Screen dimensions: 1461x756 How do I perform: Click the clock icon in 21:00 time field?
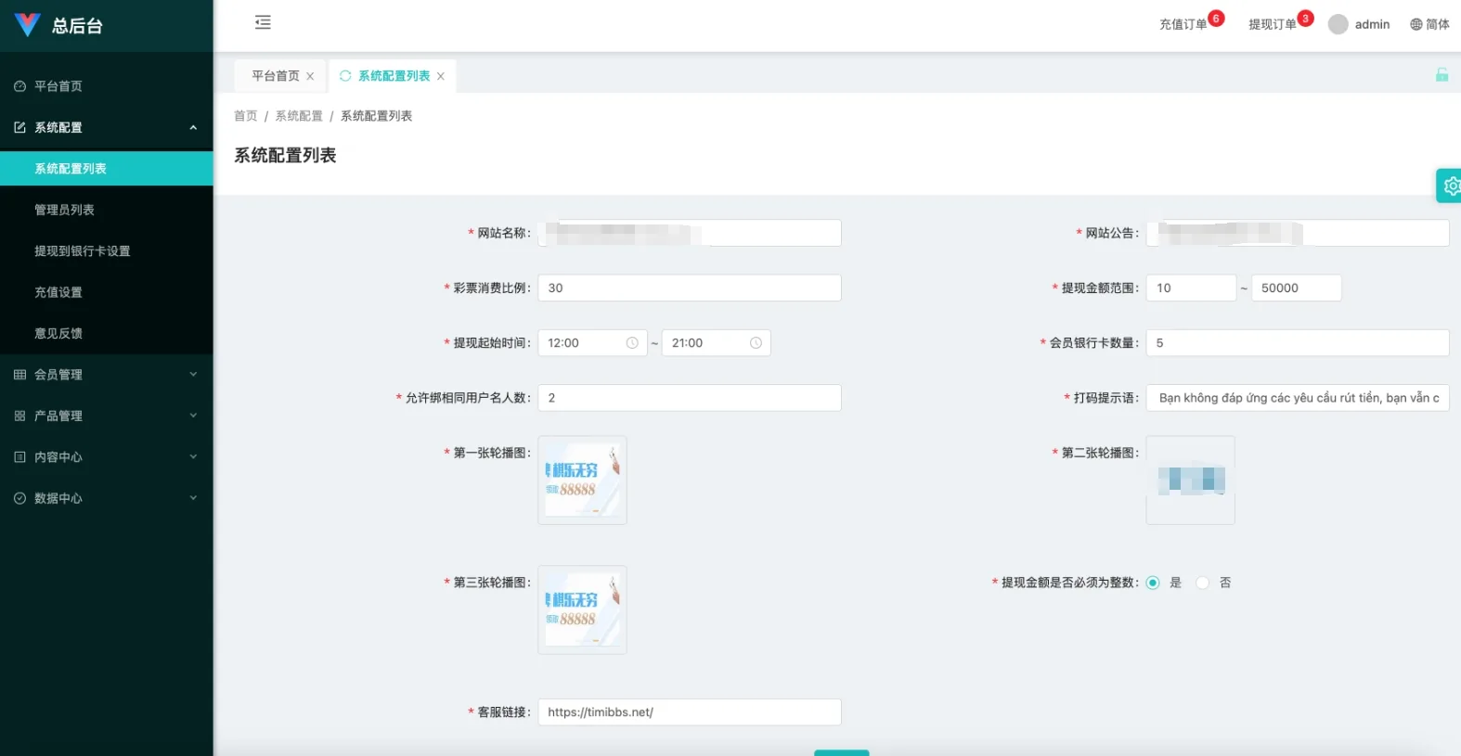(756, 343)
